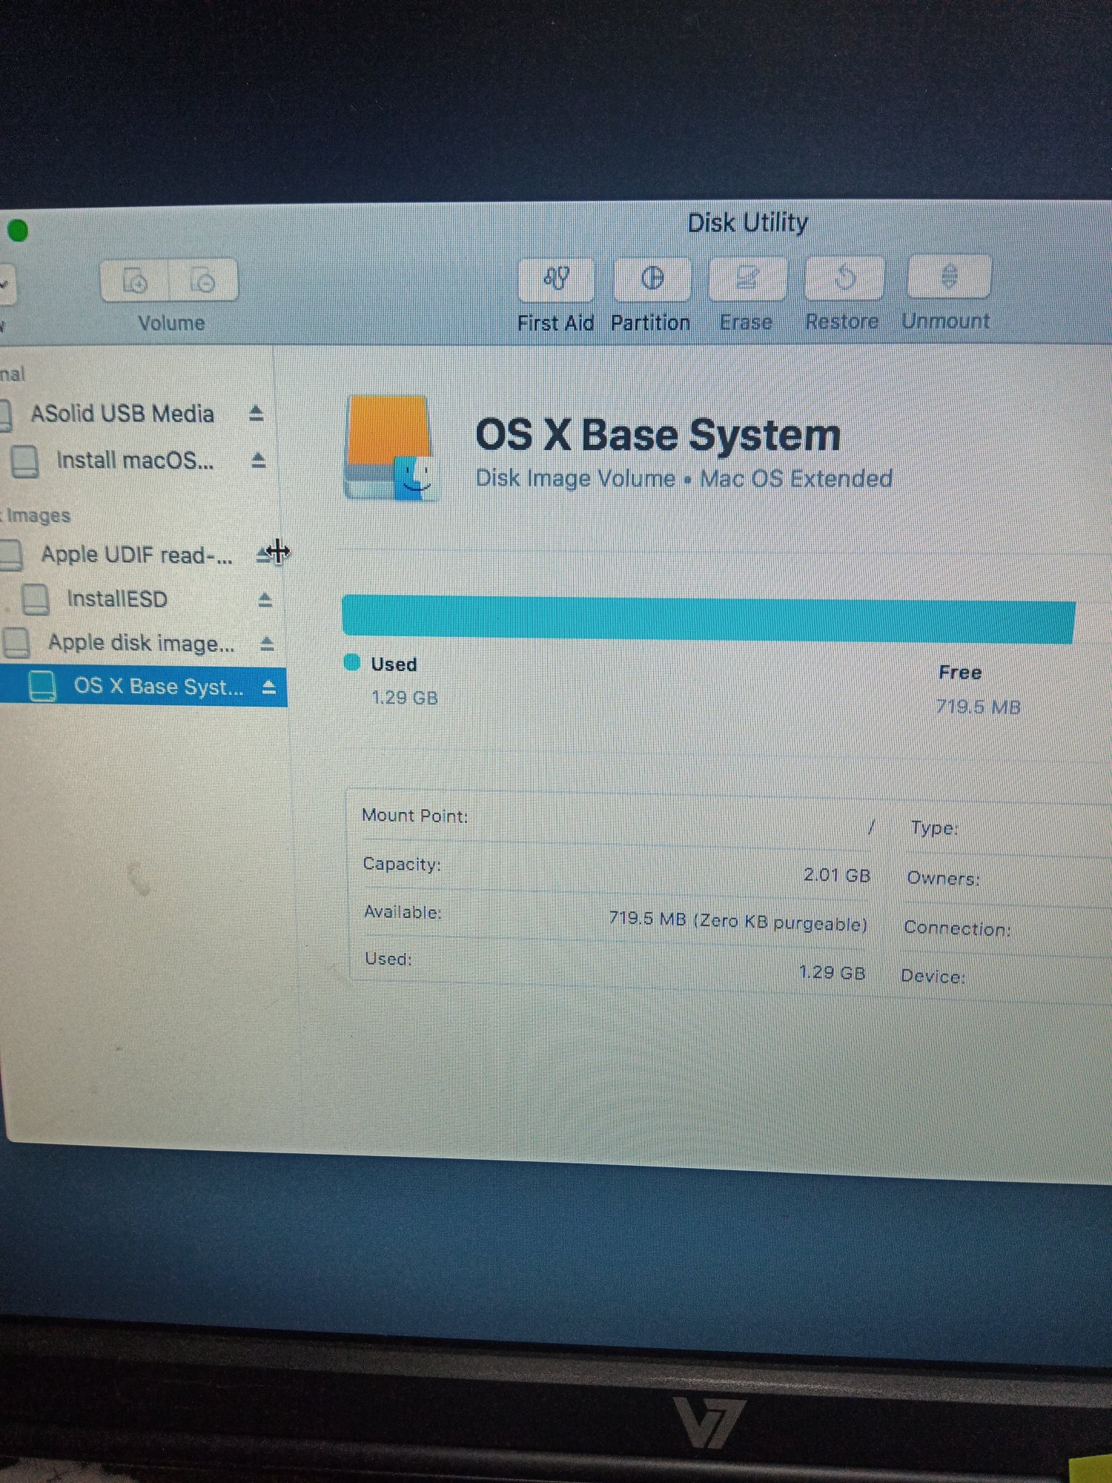Select ASolid USB Media in sidebar
Screen dimensions: 1112x1483
tap(122, 414)
